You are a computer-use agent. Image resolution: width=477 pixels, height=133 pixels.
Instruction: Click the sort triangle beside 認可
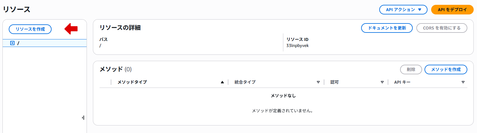click(382, 82)
